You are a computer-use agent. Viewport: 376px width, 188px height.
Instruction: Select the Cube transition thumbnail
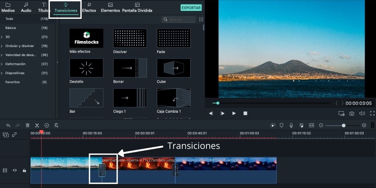pos(174,68)
